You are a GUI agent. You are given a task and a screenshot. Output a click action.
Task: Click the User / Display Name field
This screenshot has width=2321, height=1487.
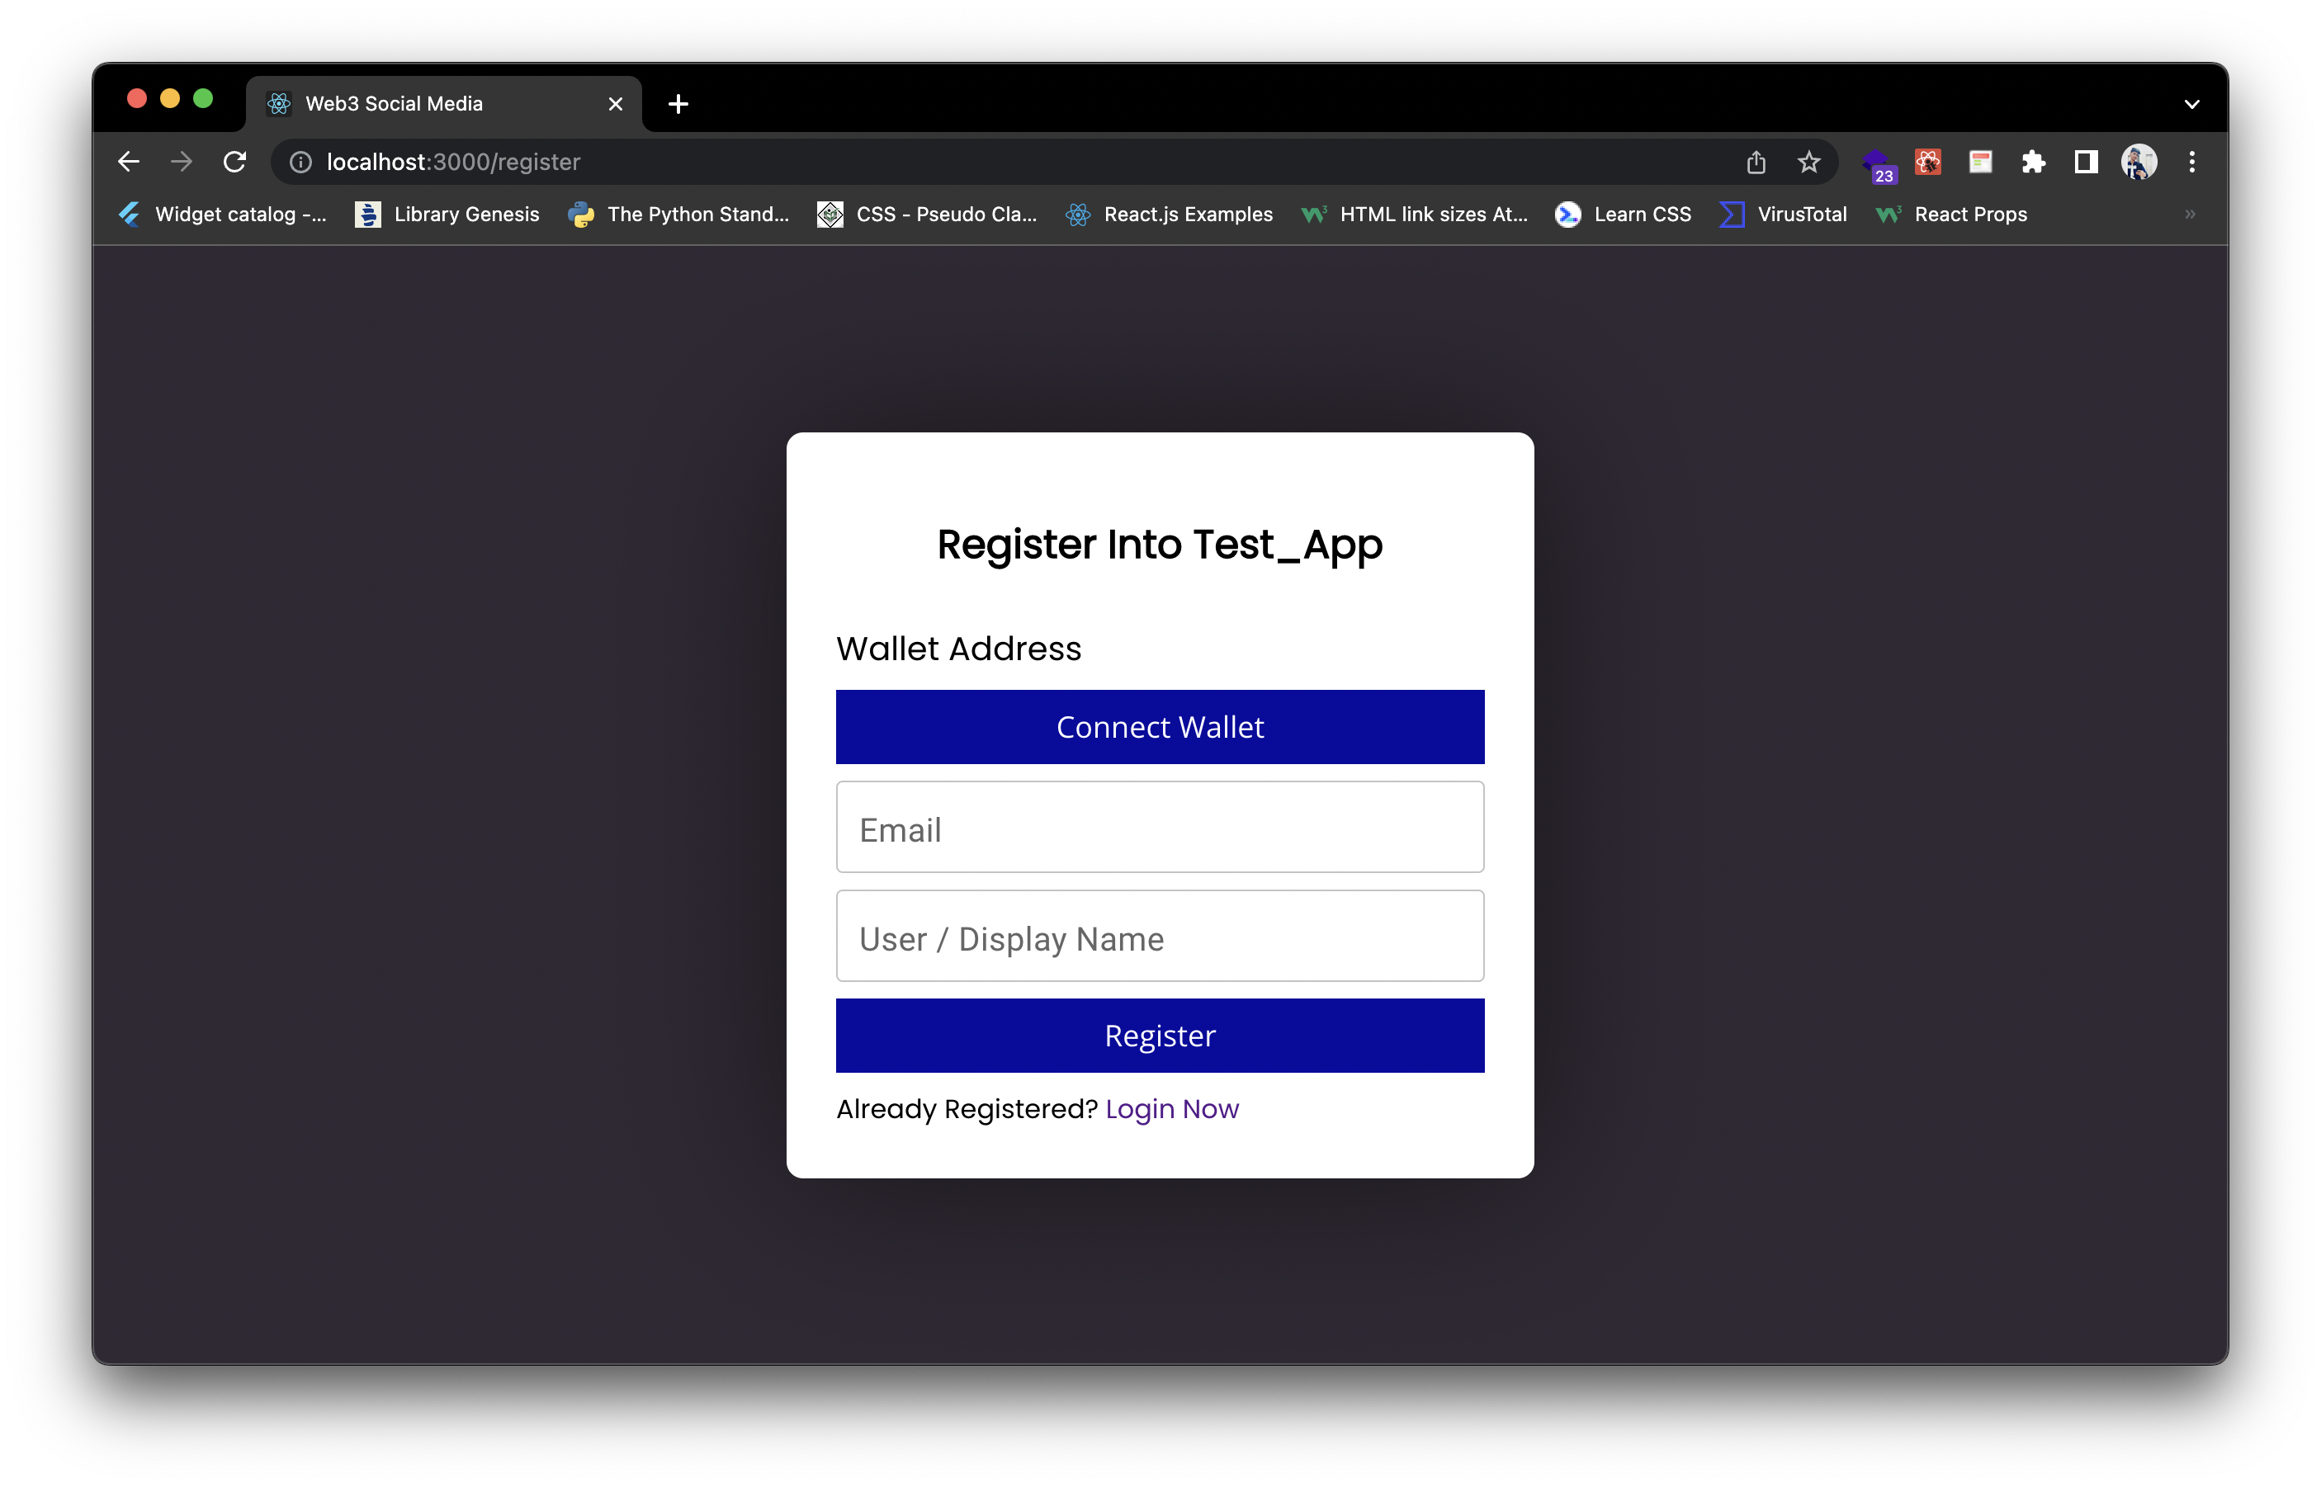tap(1159, 937)
